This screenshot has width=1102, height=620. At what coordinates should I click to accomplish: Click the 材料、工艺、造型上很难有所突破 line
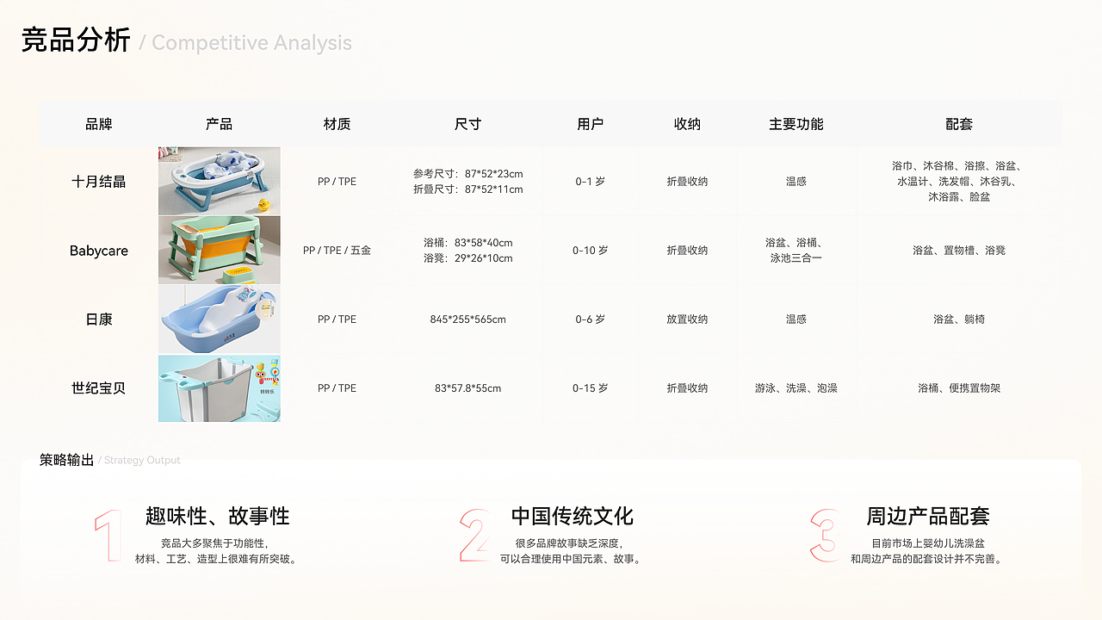217,559
